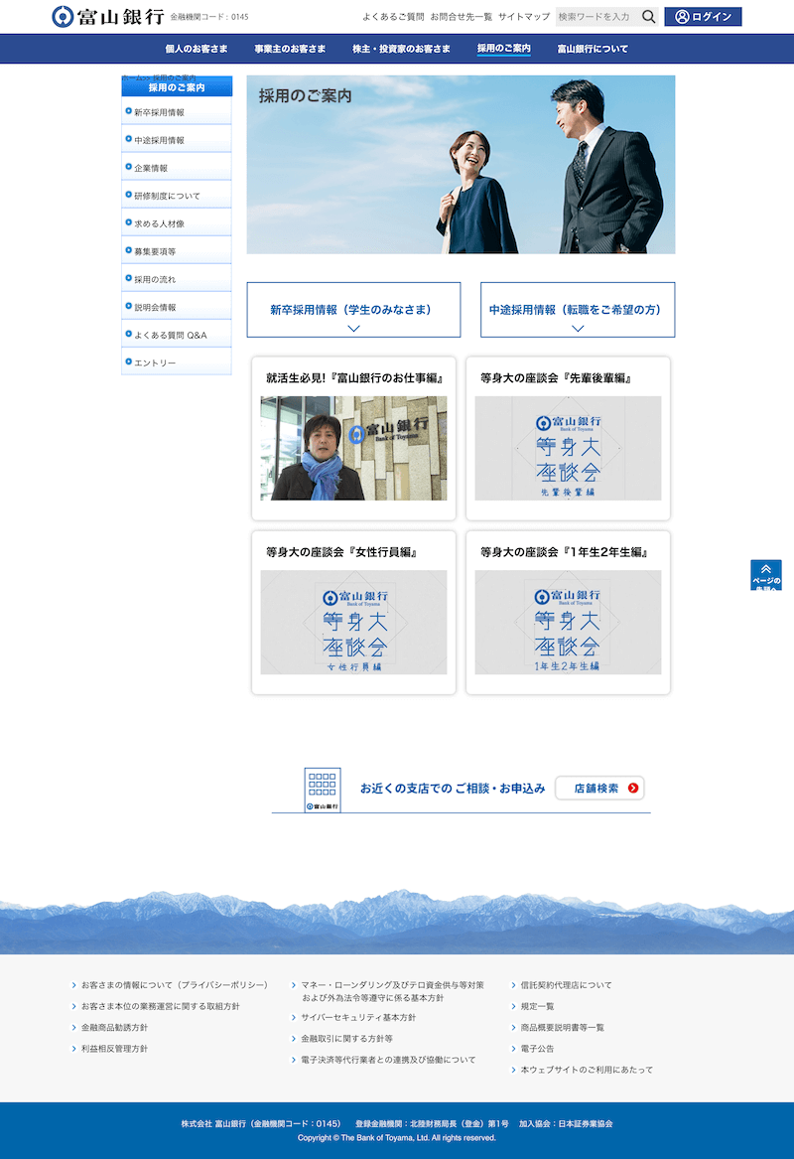The image size is (794, 1159).
Task: Open よくある質問 Q&A in sidebar
Action: coord(177,335)
